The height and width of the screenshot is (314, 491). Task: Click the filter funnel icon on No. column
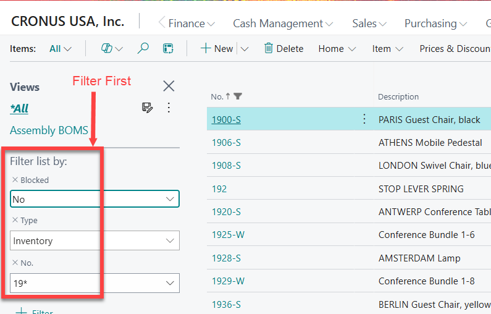point(238,96)
